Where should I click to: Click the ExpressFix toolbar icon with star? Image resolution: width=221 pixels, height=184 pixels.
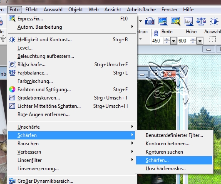[176, 21]
